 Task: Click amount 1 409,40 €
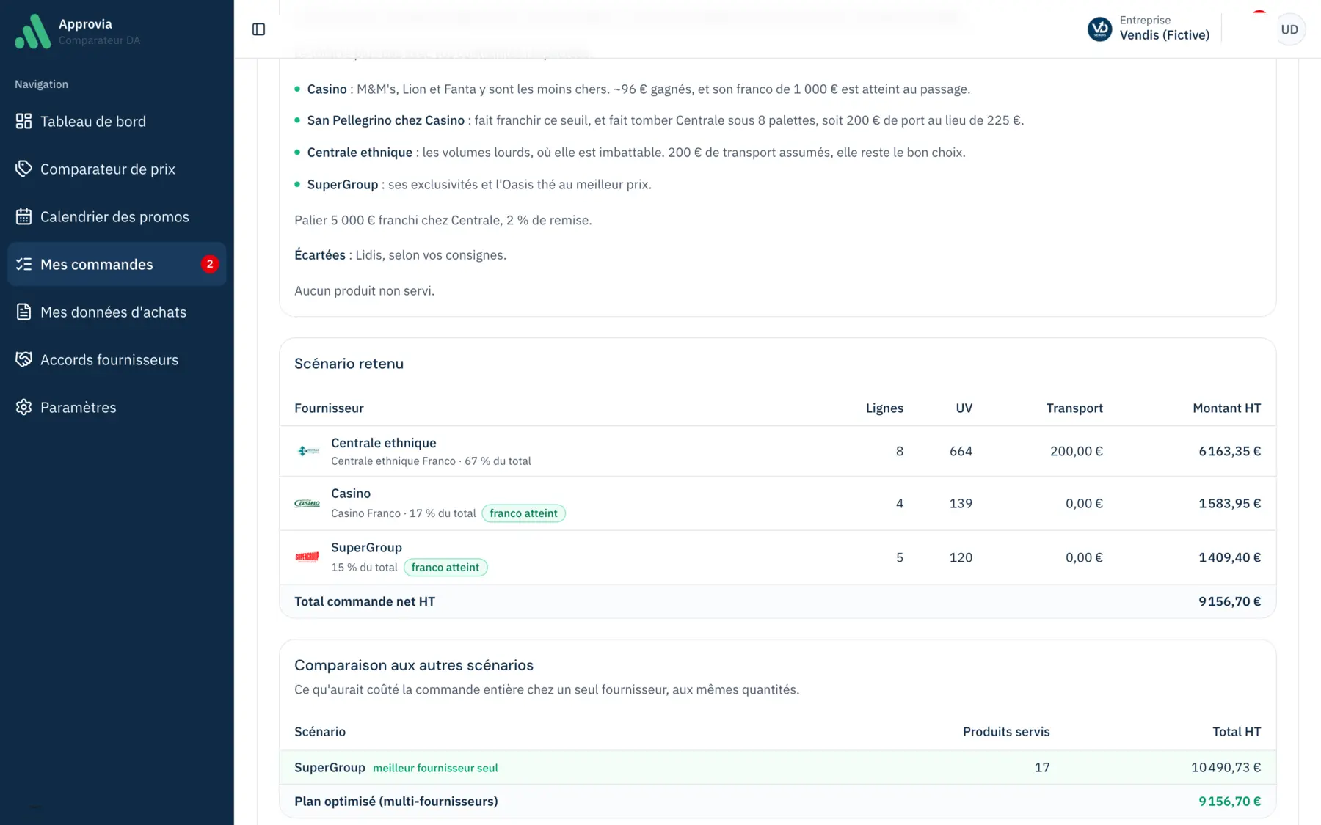pyautogui.click(x=1229, y=558)
